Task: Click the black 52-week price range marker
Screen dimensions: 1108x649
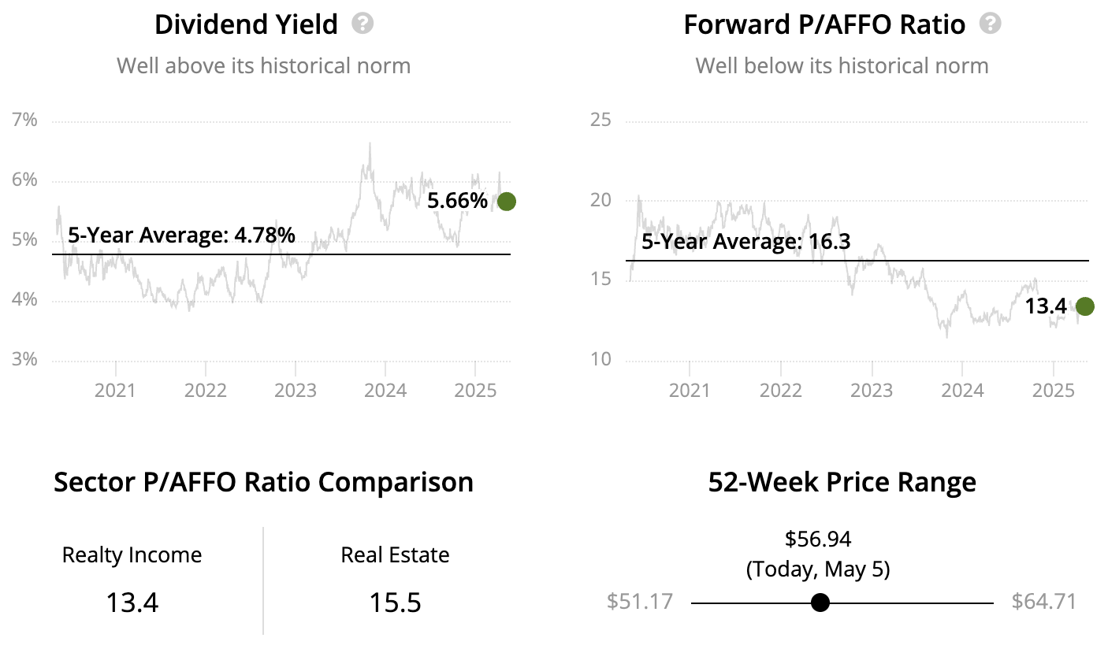Action: [820, 603]
